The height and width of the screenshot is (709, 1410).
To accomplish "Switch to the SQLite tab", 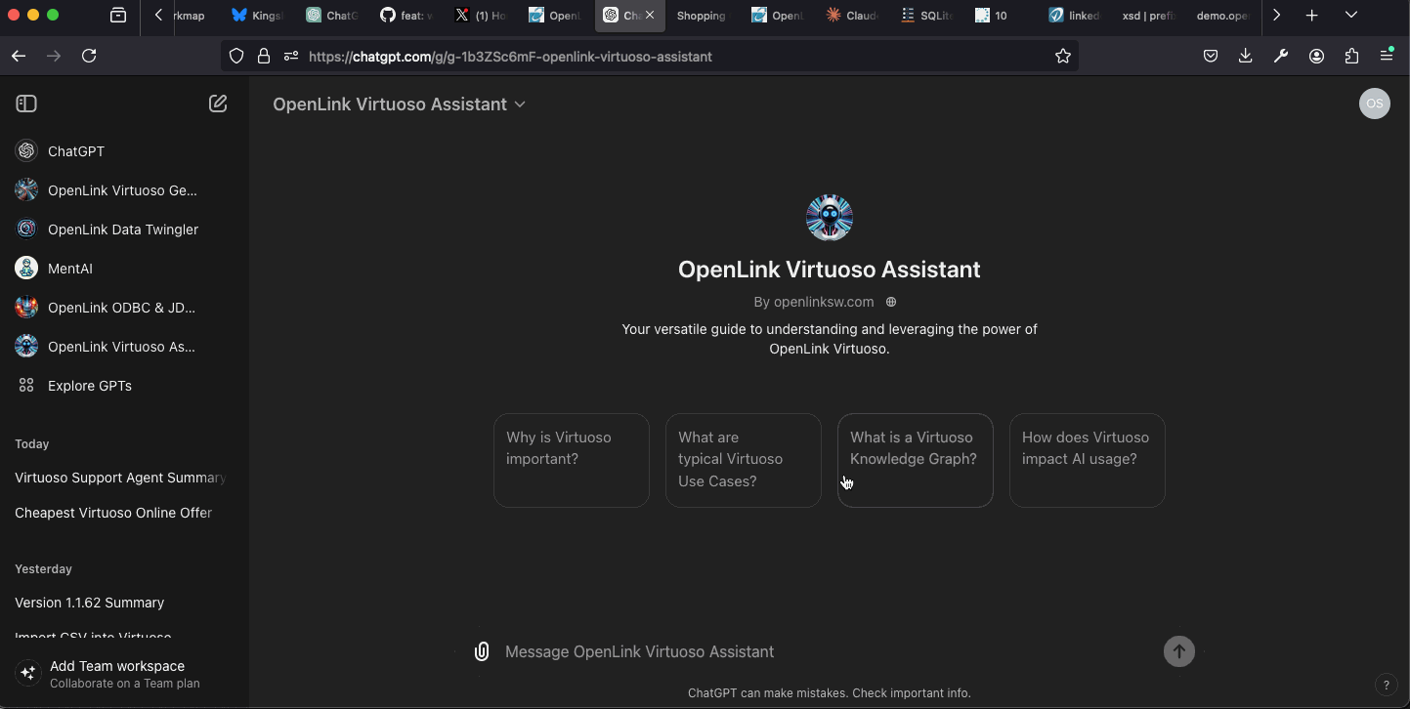I will pyautogui.click(x=926, y=16).
